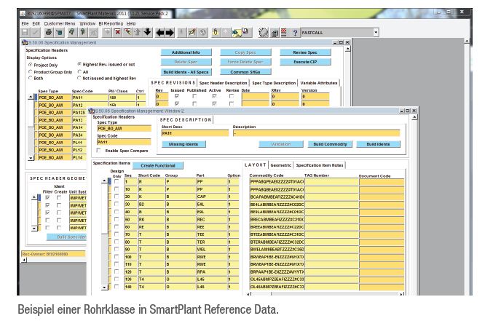Toggle the Enable Spec Compare checkbox

tap(98, 151)
